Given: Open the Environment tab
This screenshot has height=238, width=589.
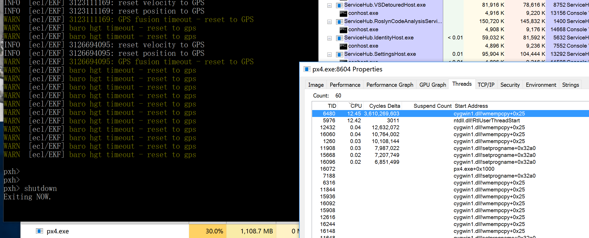Looking at the screenshot, I should point(541,85).
